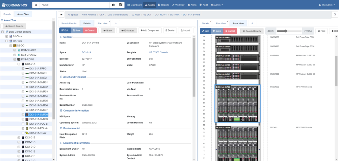Toggle the Enhanced view eye button
339x161 pixels.
coord(126,30)
